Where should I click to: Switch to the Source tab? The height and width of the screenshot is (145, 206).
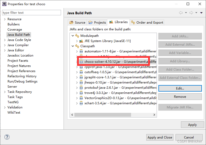(77, 22)
